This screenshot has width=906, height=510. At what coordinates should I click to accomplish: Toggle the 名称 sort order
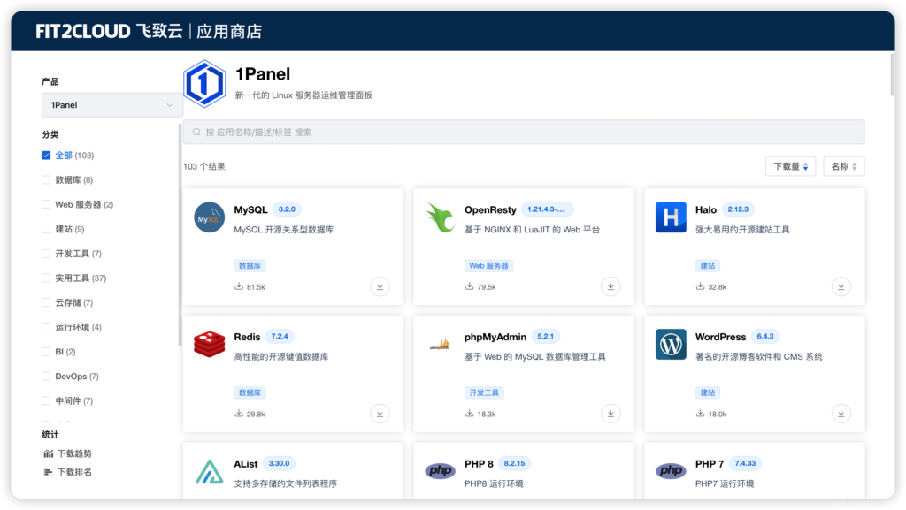tap(843, 165)
